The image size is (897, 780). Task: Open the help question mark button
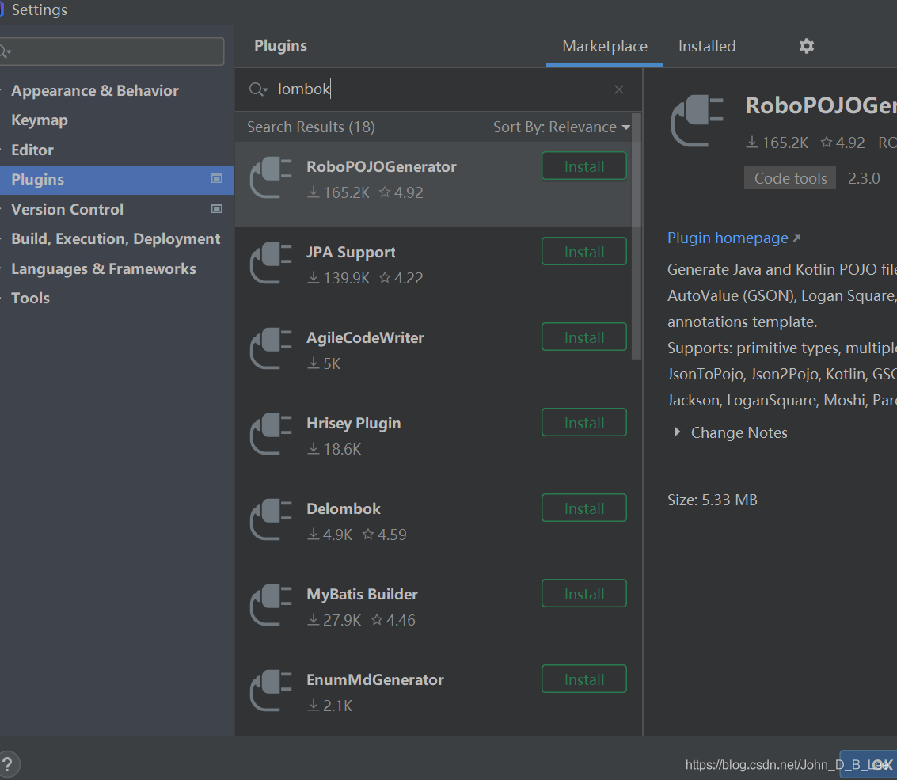click(x=7, y=764)
